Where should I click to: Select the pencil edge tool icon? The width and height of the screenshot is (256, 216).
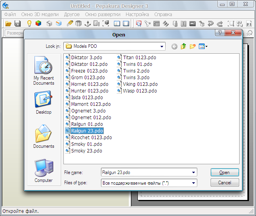[70, 24]
